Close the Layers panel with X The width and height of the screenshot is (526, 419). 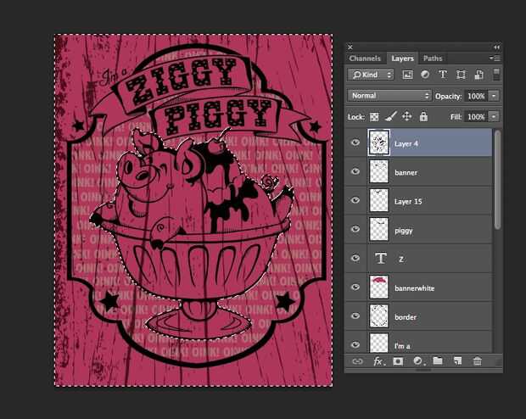(350, 47)
